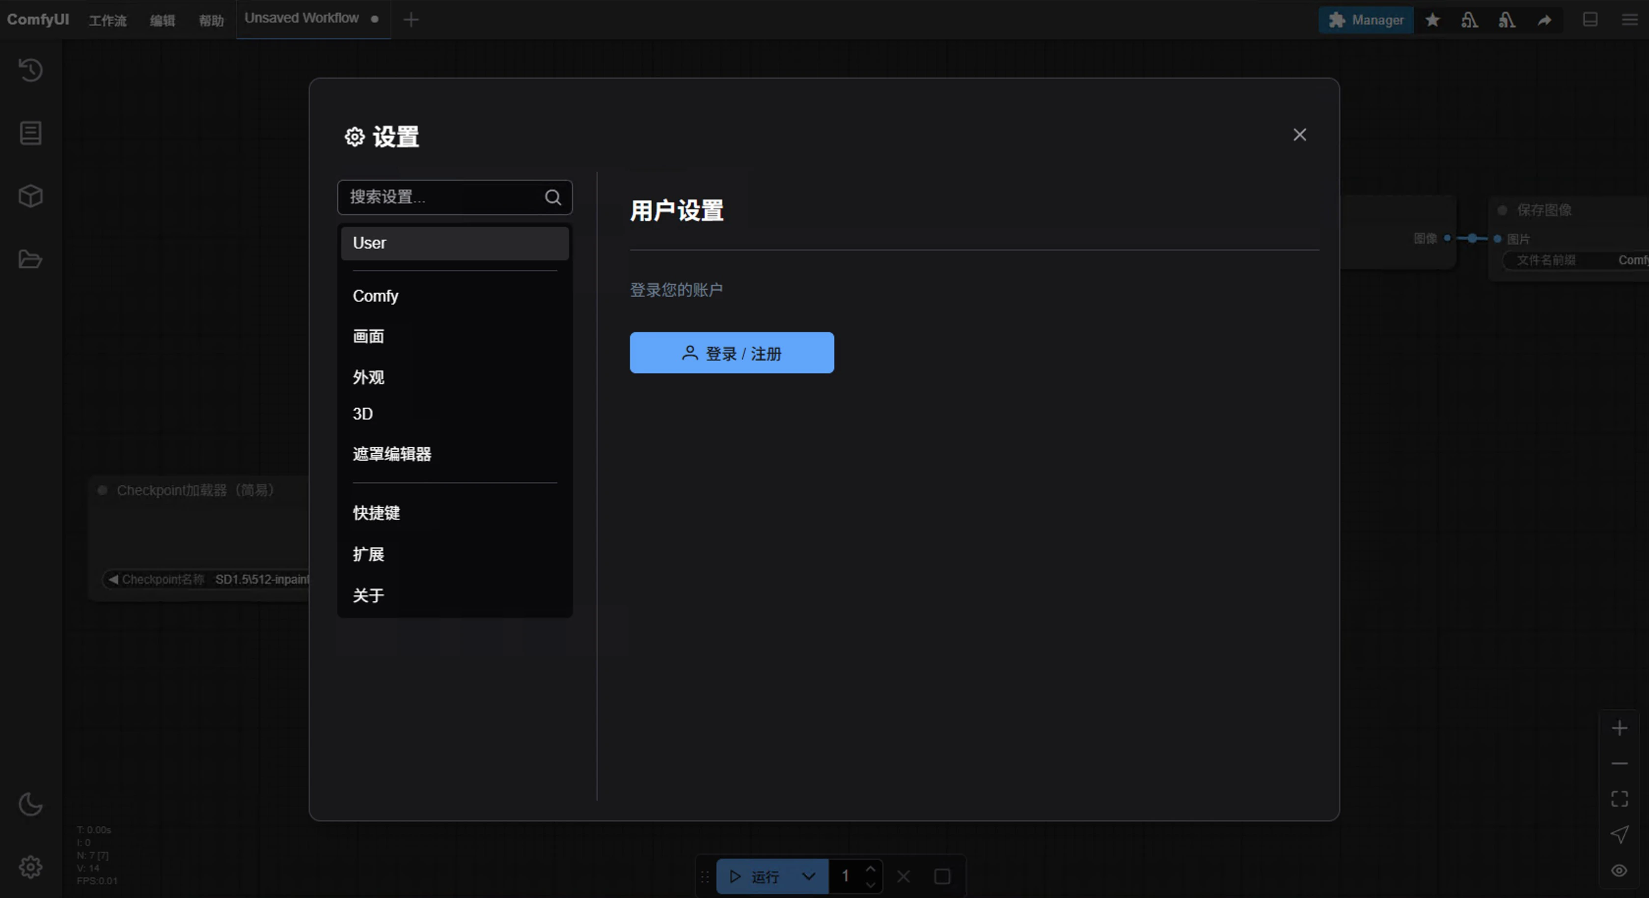Fit the view using the frame icon
Image resolution: width=1649 pixels, height=898 pixels.
pos(1620,798)
